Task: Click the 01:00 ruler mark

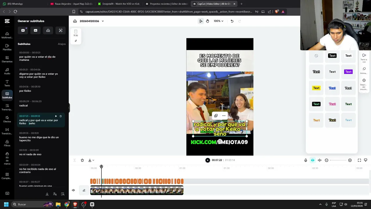Action: [x=182, y=168]
